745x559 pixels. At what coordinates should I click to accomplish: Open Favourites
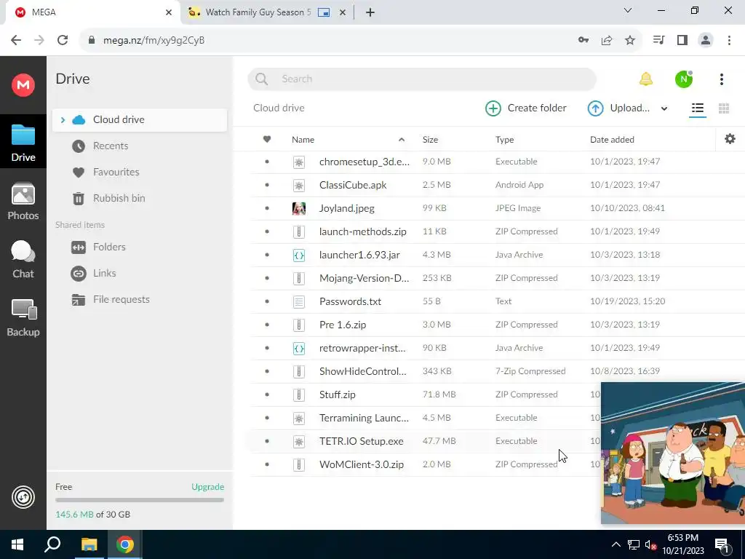[x=116, y=172]
